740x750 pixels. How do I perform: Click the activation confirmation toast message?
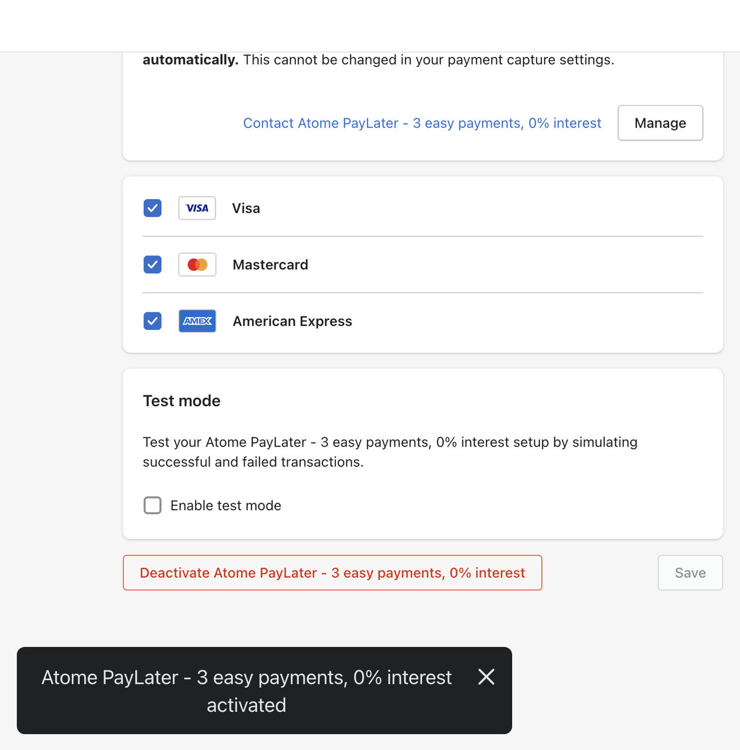[246, 691]
